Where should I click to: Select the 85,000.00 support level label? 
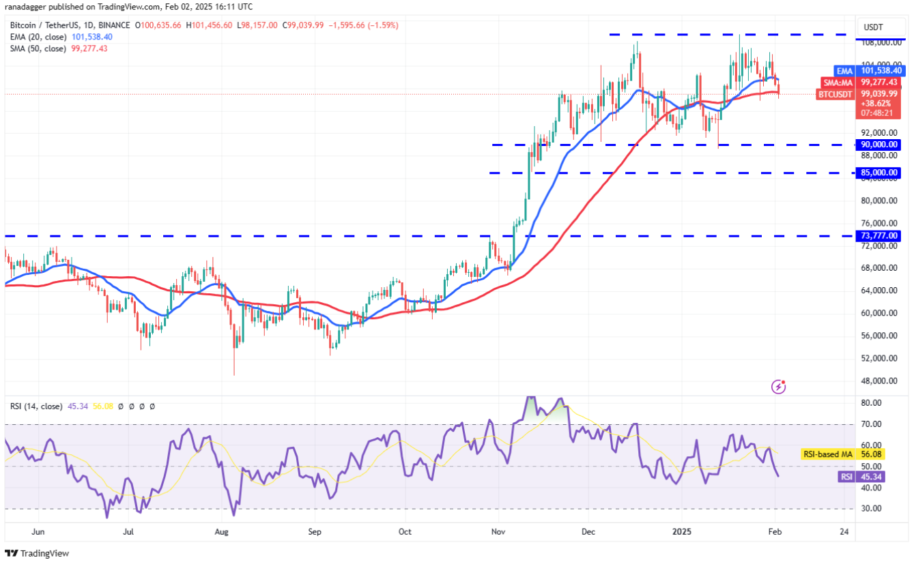[880, 173]
